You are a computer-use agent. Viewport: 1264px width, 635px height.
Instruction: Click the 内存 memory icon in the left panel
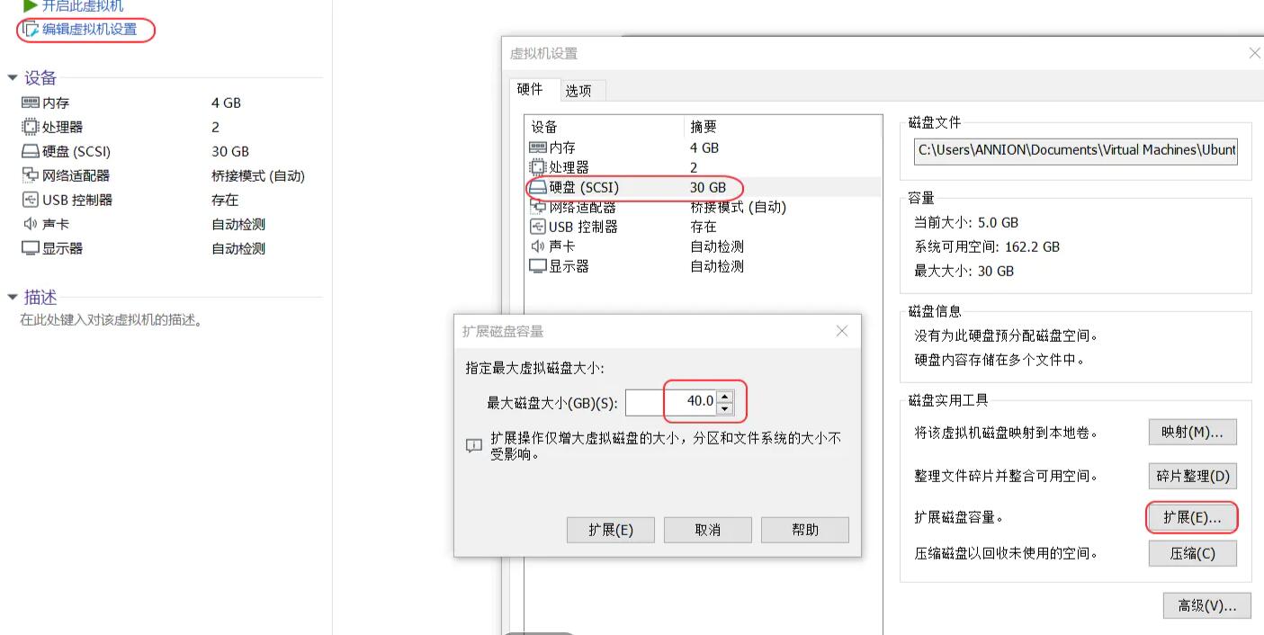[31, 103]
